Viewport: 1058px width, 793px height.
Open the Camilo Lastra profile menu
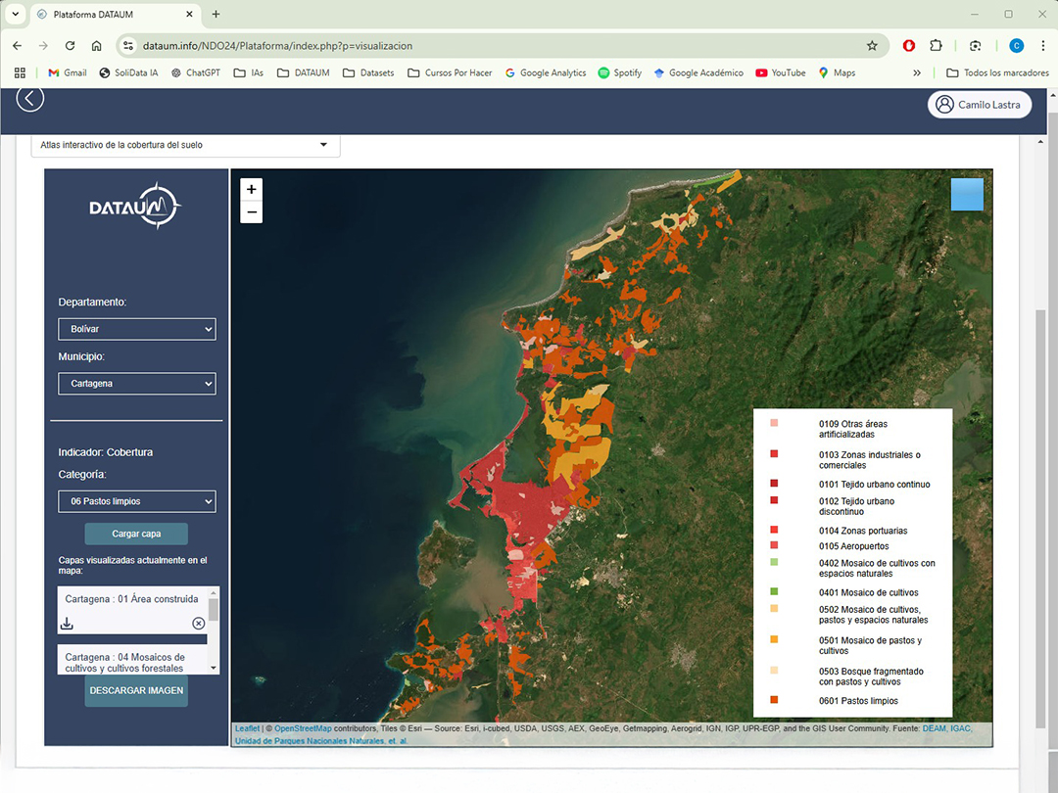(x=979, y=104)
